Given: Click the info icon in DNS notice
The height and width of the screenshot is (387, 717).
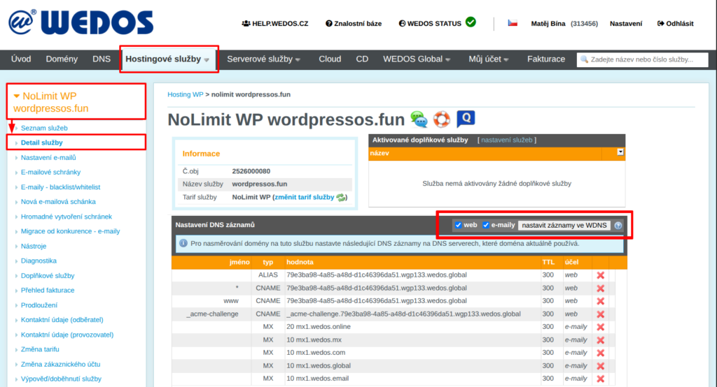Looking at the screenshot, I should (183, 243).
